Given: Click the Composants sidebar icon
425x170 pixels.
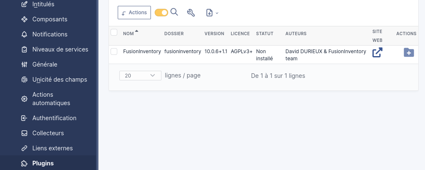Looking at the screenshot, I should click(x=24, y=19).
